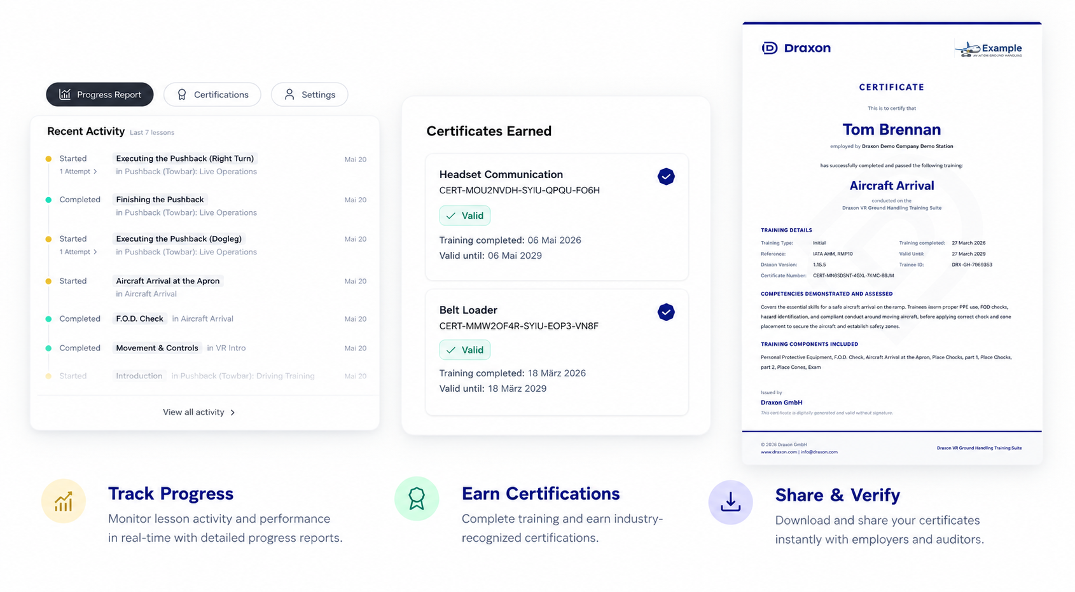
Task: Click the Earn Certifications heading
Action: [541, 493]
